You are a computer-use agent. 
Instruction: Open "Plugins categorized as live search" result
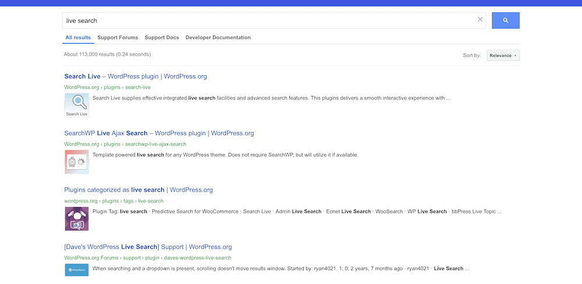pos(139,190)
